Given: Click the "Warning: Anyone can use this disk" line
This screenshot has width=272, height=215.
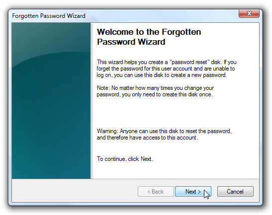Looking at the screenshot, I should (164, 131).
